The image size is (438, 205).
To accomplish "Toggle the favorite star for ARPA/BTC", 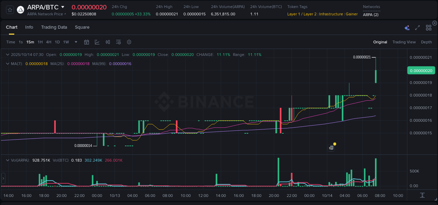I will coord(9,10).
